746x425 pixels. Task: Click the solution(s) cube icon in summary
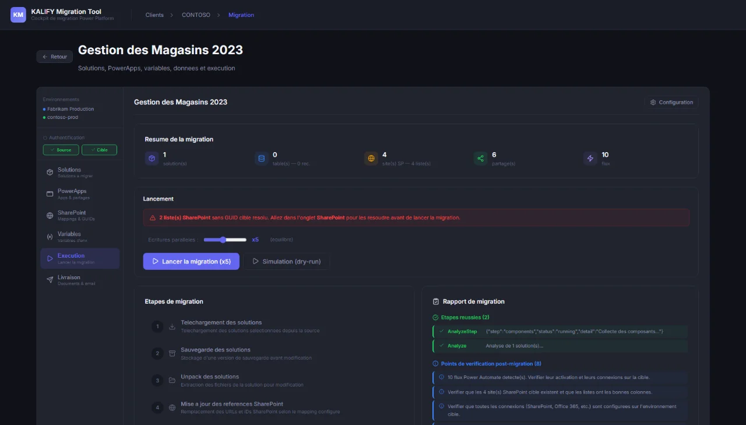coord(152,158)
